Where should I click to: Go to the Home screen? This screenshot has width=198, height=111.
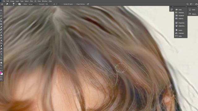pos(2,4)
